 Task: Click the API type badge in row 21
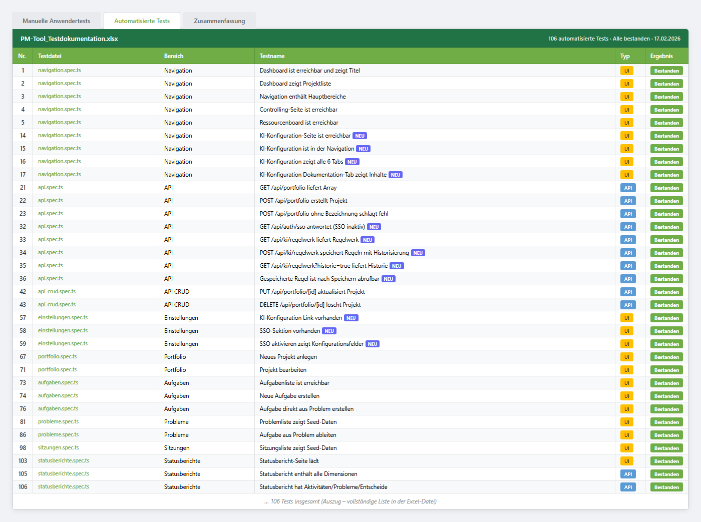628,188
